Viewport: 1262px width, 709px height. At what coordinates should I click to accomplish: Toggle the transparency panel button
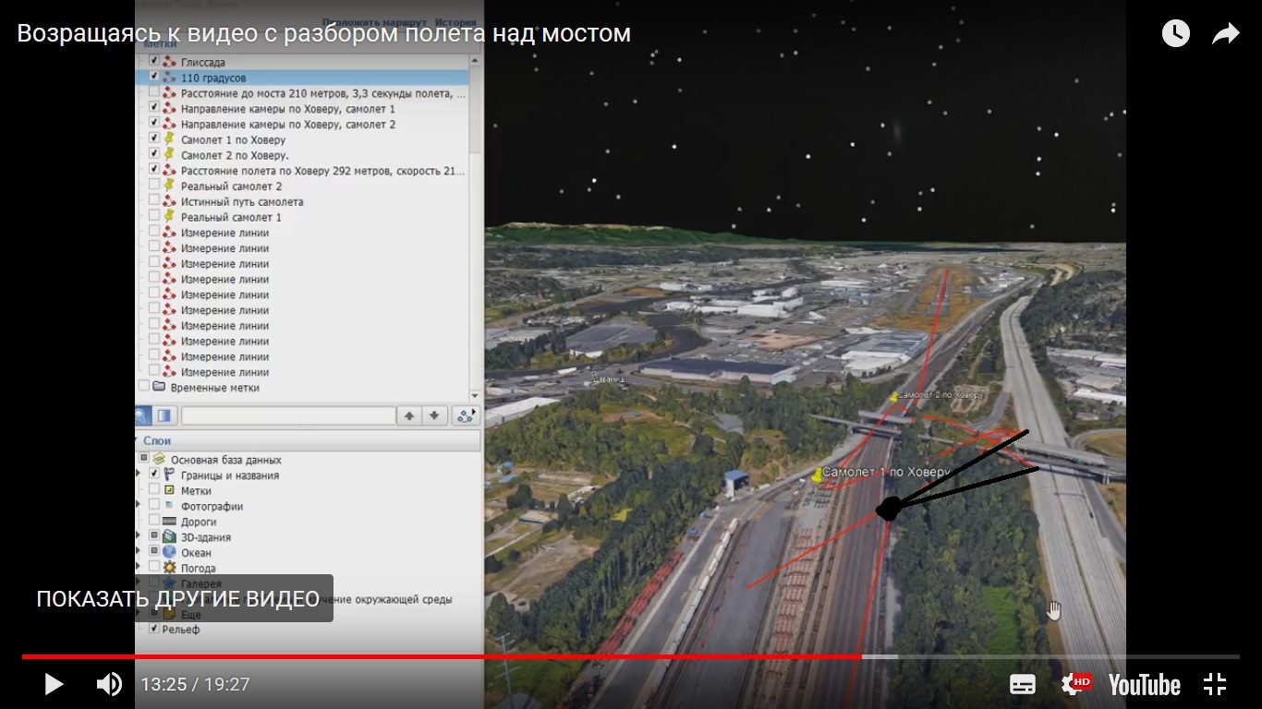point(164,415)
